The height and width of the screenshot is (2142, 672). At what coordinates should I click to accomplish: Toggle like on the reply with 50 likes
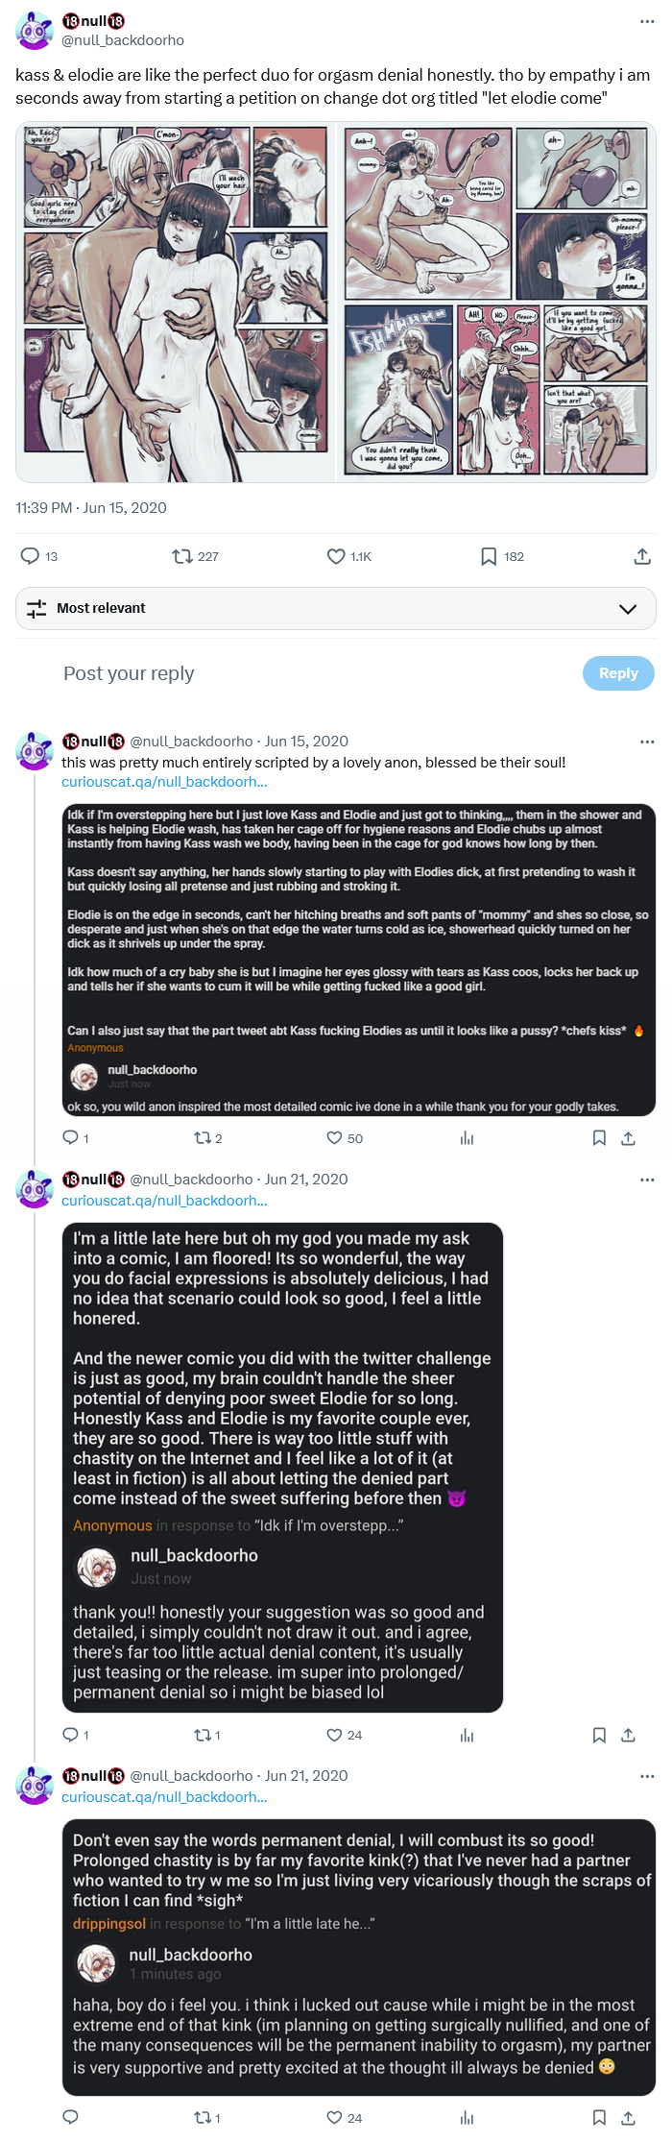point(335,1138)
